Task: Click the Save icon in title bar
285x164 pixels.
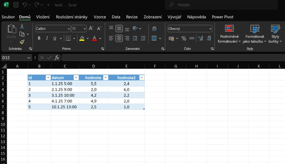Action: pos(16,5)
